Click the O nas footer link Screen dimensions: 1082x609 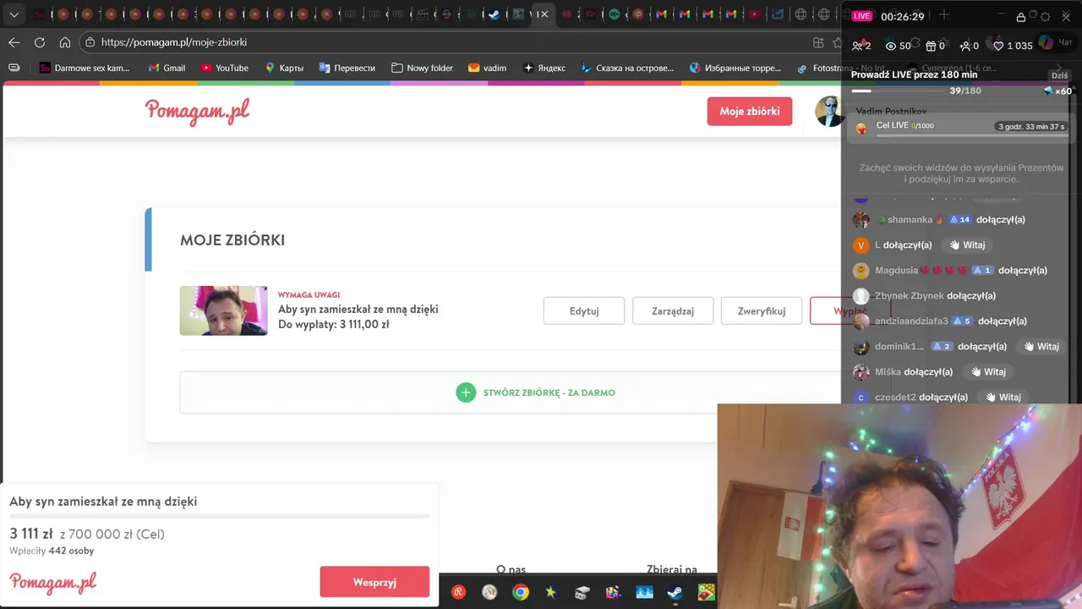click(x=511, y=570)
